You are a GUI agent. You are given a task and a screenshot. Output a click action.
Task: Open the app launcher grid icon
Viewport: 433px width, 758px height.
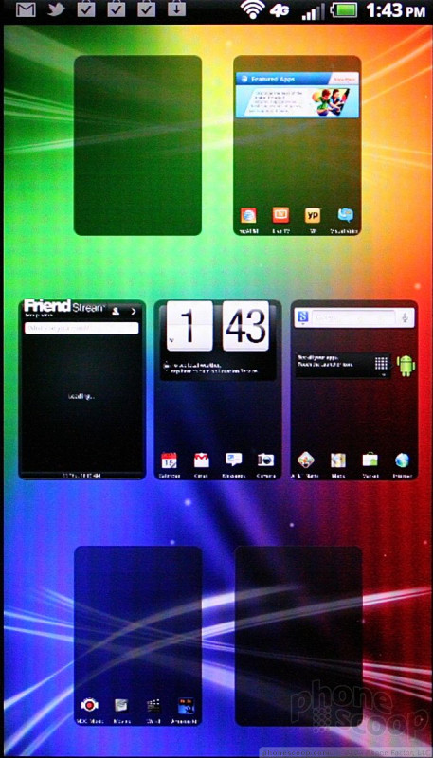pos(382,363)
